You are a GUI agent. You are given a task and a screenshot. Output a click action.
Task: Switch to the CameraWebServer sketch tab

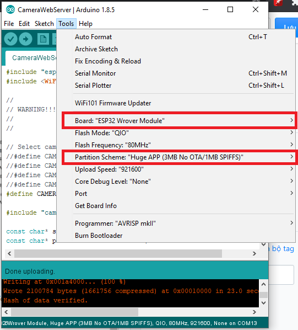[31, 58]
